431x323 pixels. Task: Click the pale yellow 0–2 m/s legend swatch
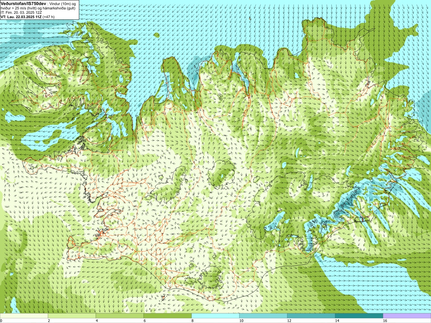pyautogui.click(x=24, y=316)
